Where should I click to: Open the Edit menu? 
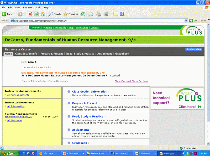(x=10, y=8)
